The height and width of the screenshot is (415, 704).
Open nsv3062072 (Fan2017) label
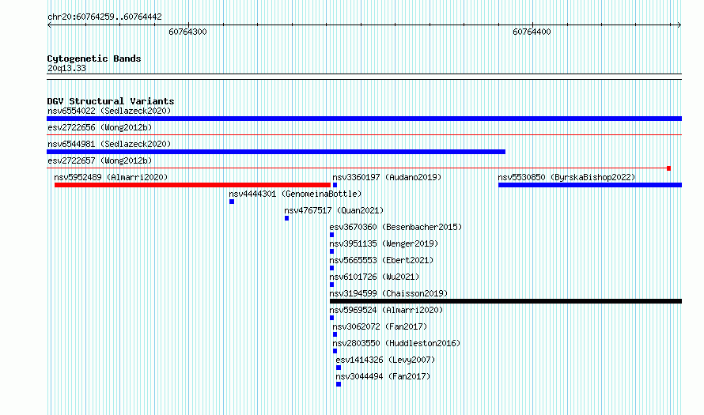tap(380, 326)
